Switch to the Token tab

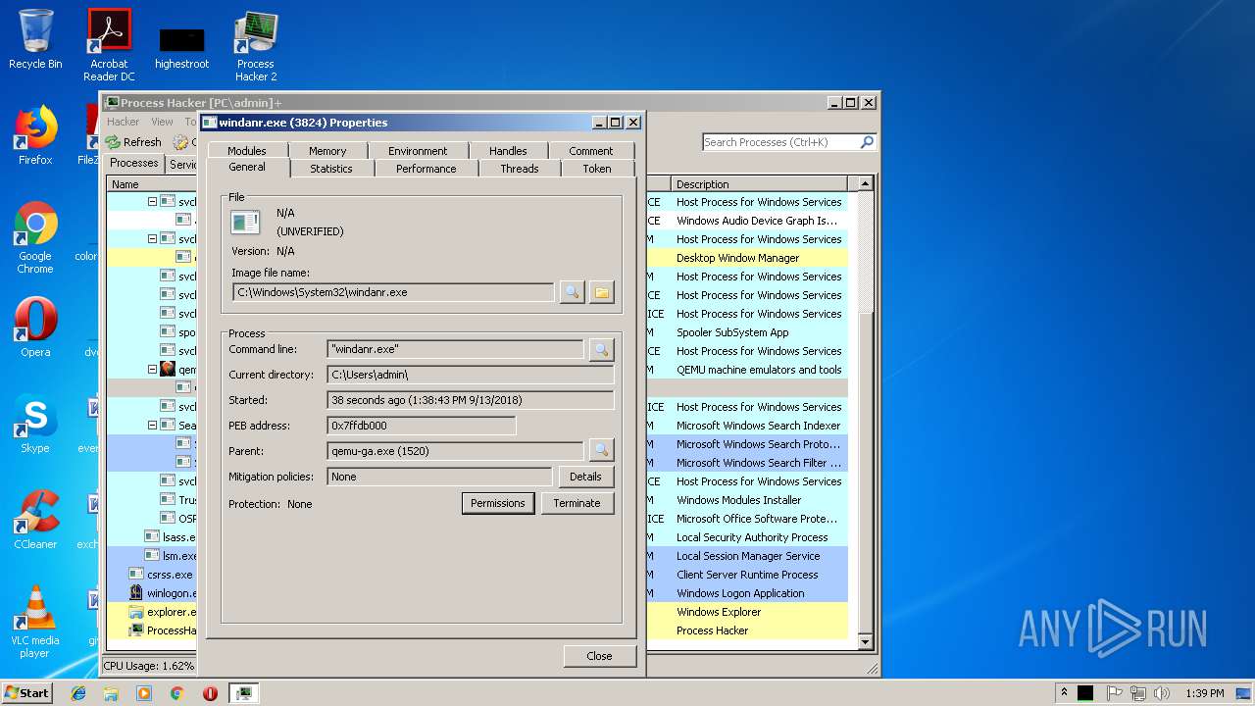[x=597, y=169]
